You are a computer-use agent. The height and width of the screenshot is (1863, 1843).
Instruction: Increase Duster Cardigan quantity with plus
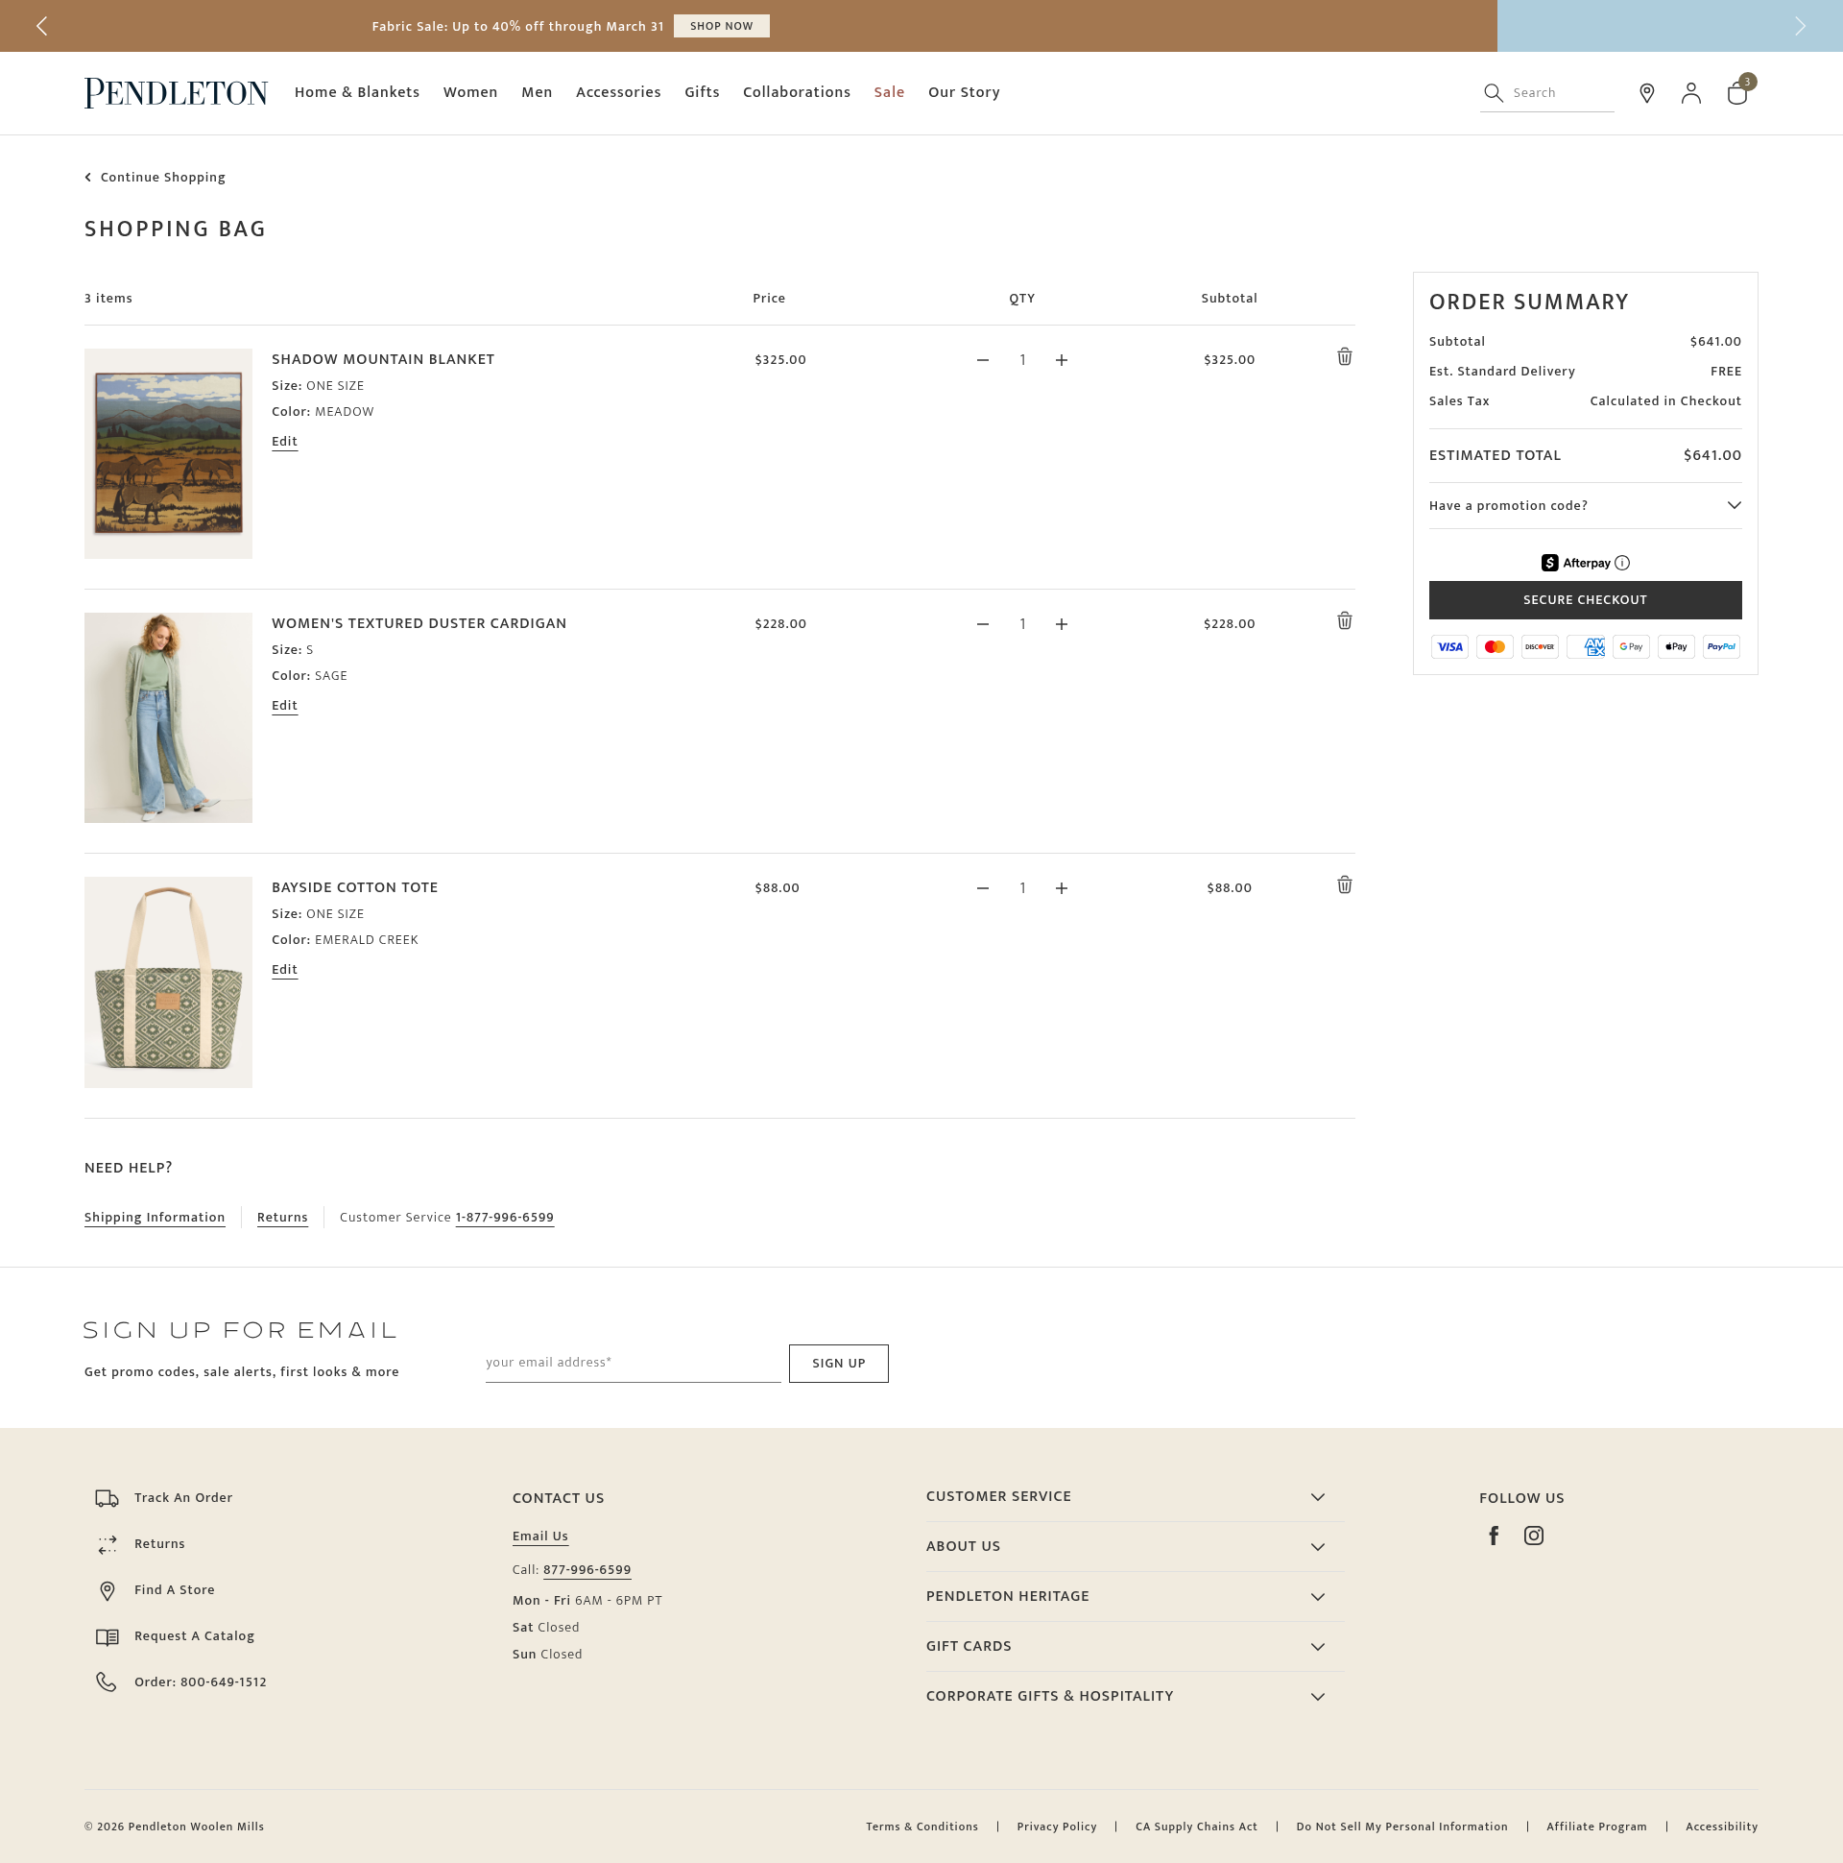click(x=1062, y=624)
